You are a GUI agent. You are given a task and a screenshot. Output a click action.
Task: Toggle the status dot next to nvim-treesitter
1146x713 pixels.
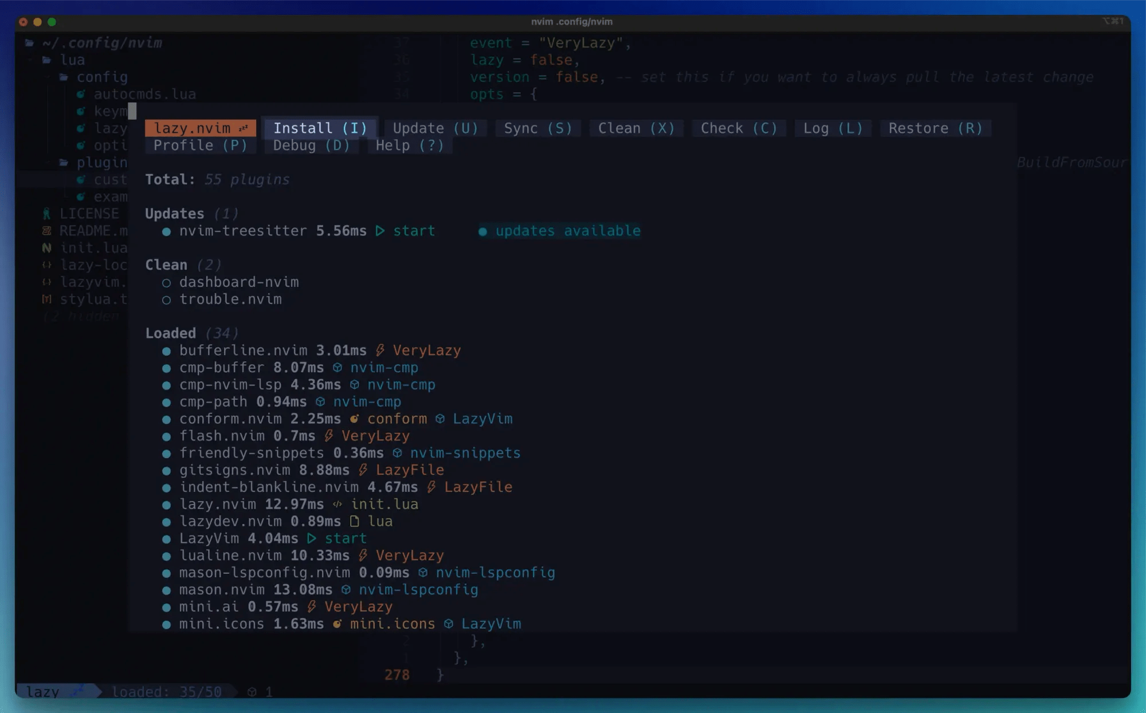[x=167, y=231]
